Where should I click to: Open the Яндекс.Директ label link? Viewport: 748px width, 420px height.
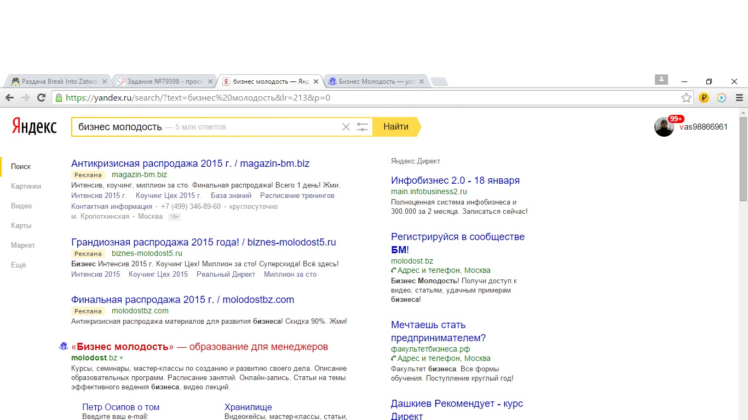[416, 161]
